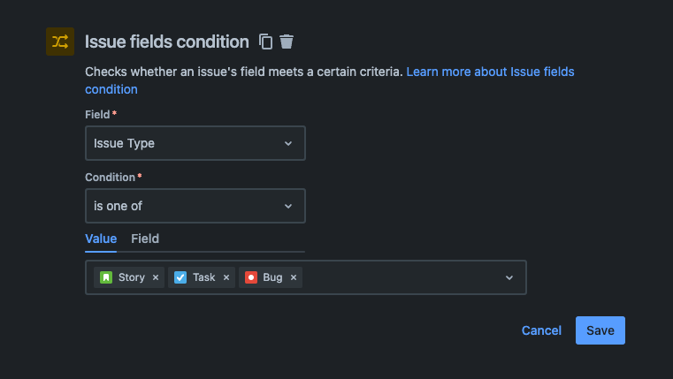Cancel the condition edit
The width and height of the screenshot is (673, 379).
coord(541,330)
